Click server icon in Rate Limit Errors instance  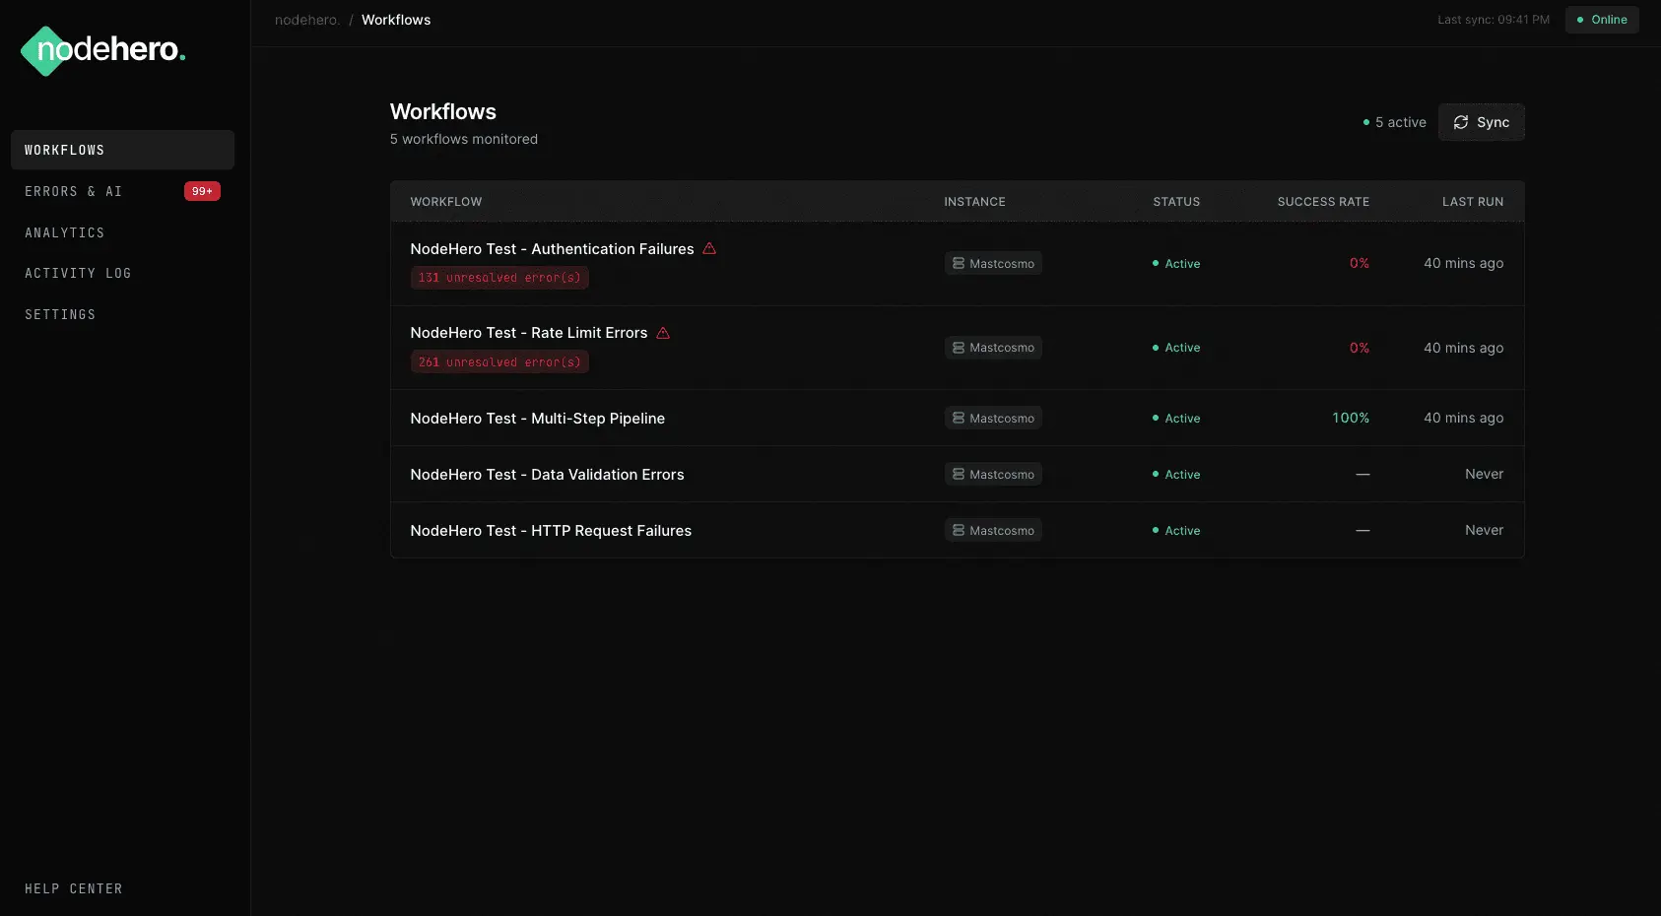coord(959,348)
